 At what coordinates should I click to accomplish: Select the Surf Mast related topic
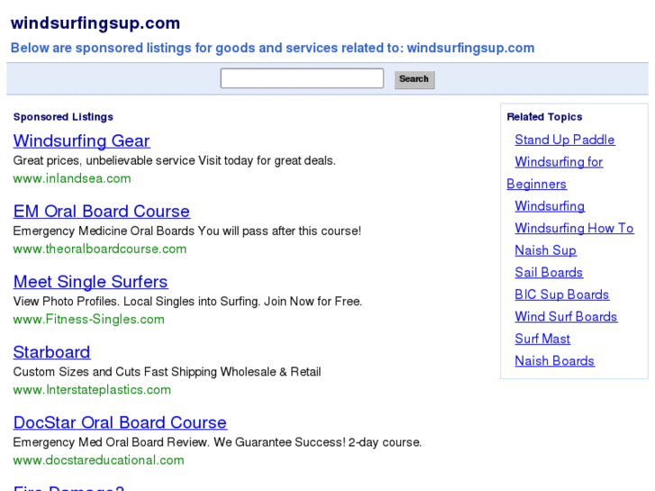[x=542, y=339]
